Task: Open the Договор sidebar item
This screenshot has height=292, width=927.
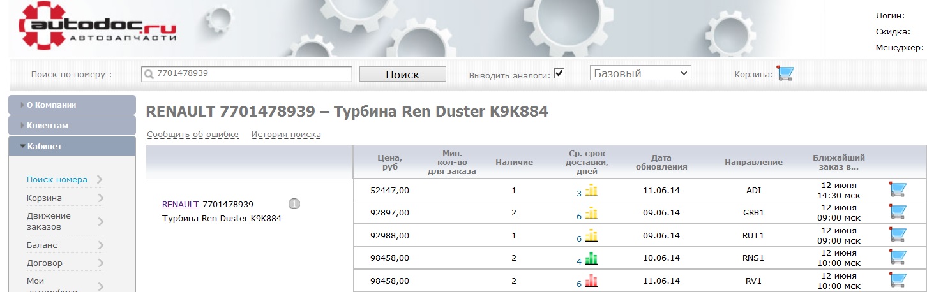Action: 45,263
